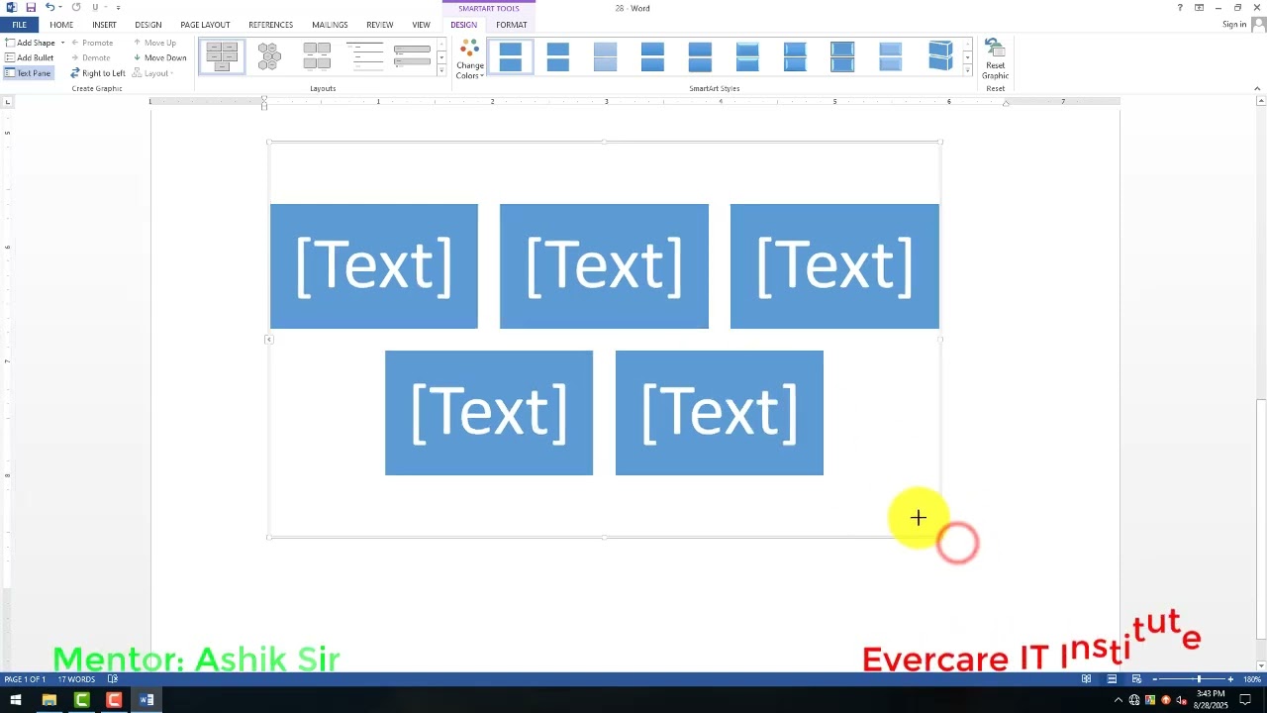Open the VIEW tab
The image size is (1267, 713).
pyautogui.click(x=422, y=25)
